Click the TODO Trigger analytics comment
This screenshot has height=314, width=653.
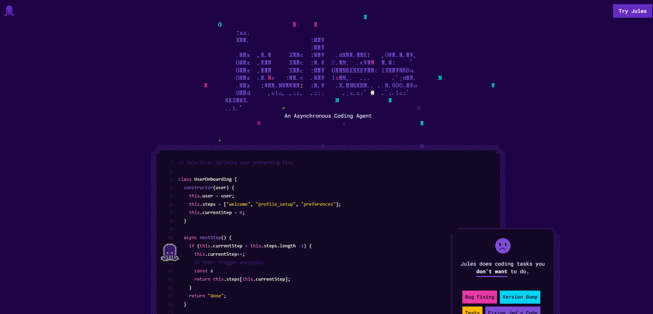[x=229, y=263]
